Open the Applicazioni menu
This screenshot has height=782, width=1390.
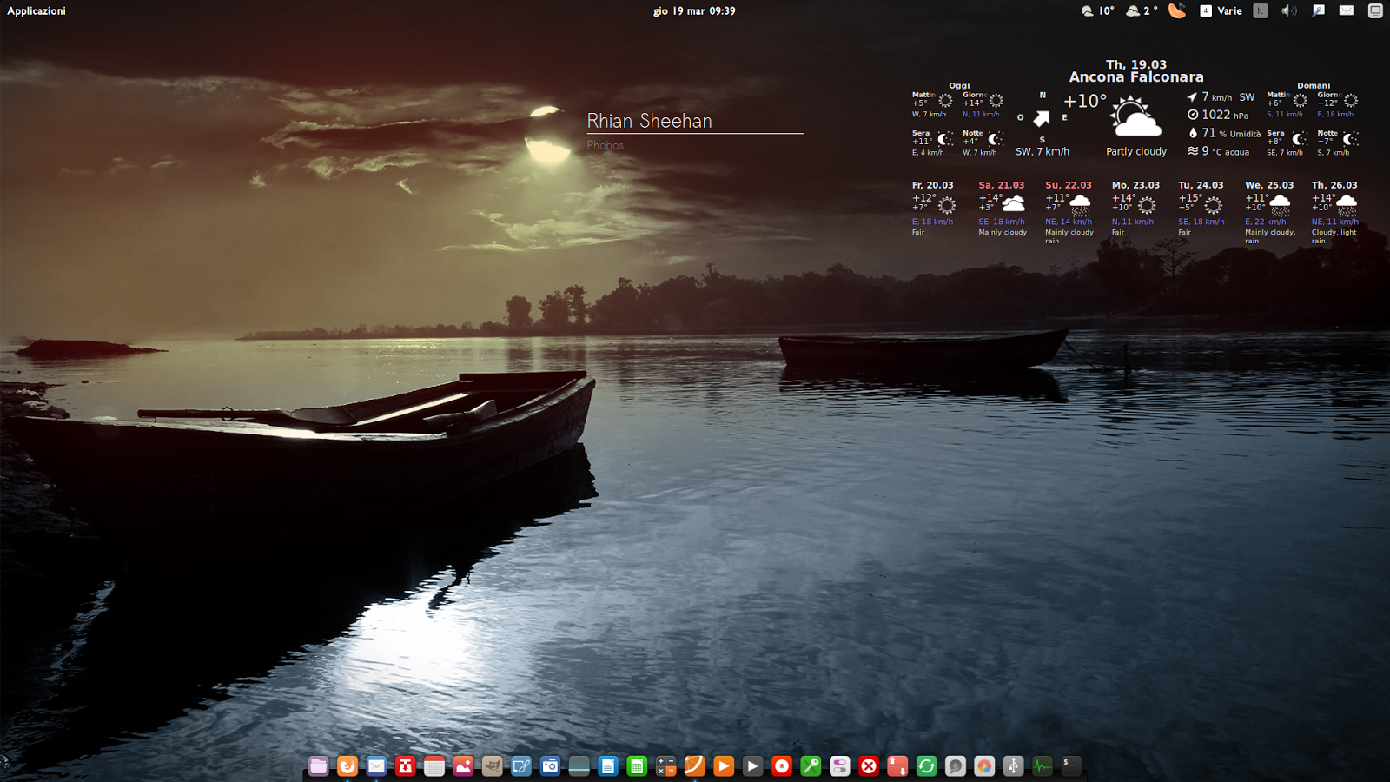point(36,11)
